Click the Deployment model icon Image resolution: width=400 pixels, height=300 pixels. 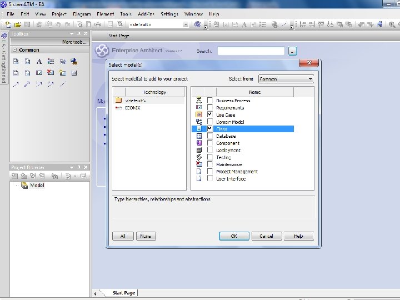click(x=199, y=150)
